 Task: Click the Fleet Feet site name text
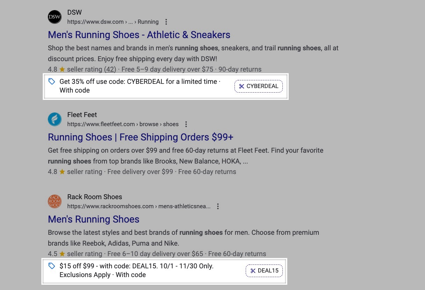tap(82, 115)
